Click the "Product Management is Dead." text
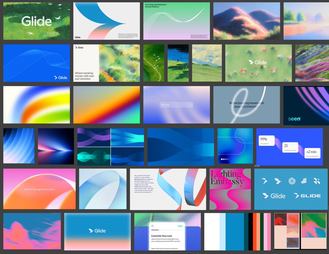 (x=39, y=189)
